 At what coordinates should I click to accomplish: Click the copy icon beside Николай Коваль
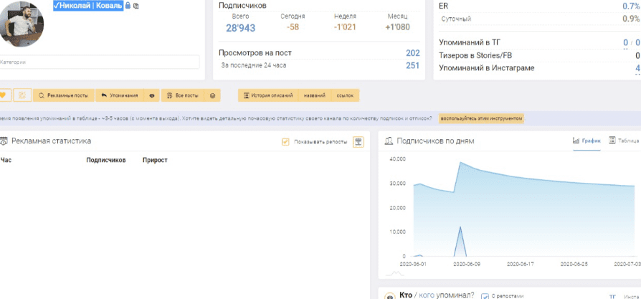[136, 6]
